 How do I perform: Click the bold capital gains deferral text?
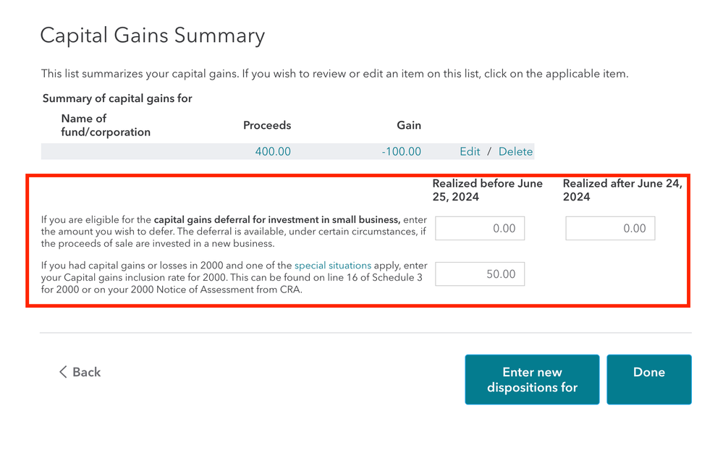(x=277, y=220)
